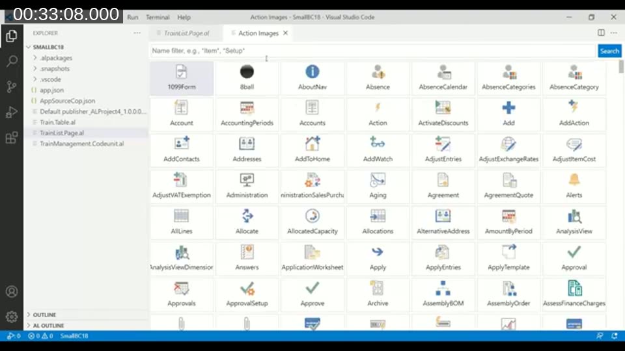Select the 8ball action image
This screenshot has width=625, height=351.
pyautogui.click(x=247, y=79)
